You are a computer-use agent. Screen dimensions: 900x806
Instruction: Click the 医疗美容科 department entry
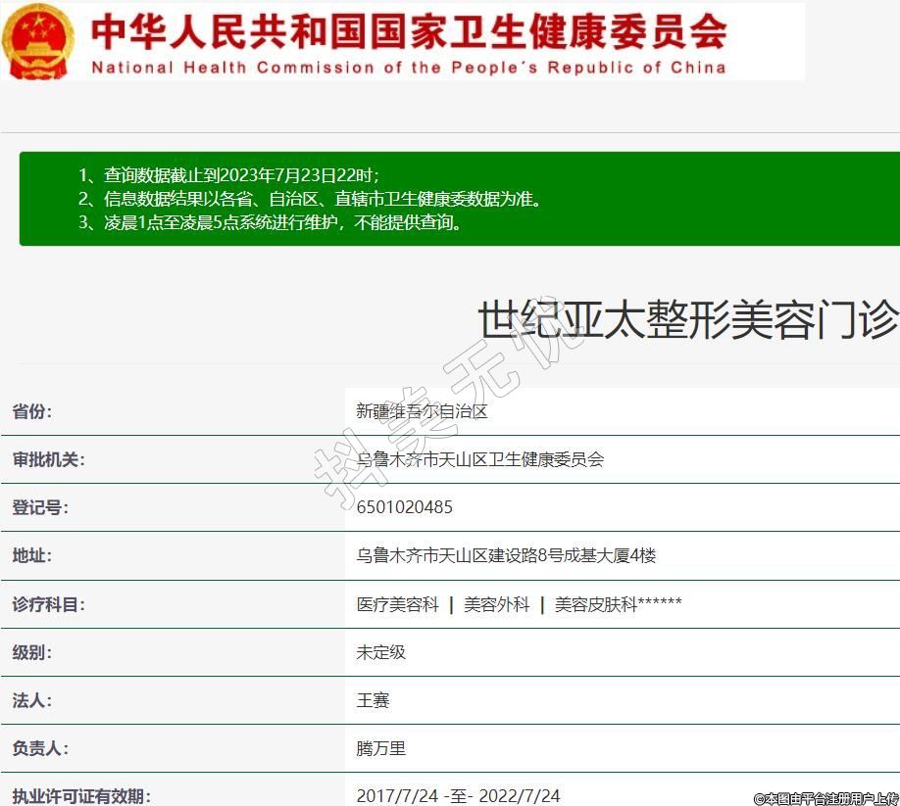point(397,604)
